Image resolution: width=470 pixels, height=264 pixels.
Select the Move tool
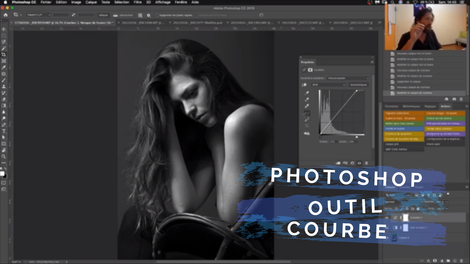coord(4,29)
